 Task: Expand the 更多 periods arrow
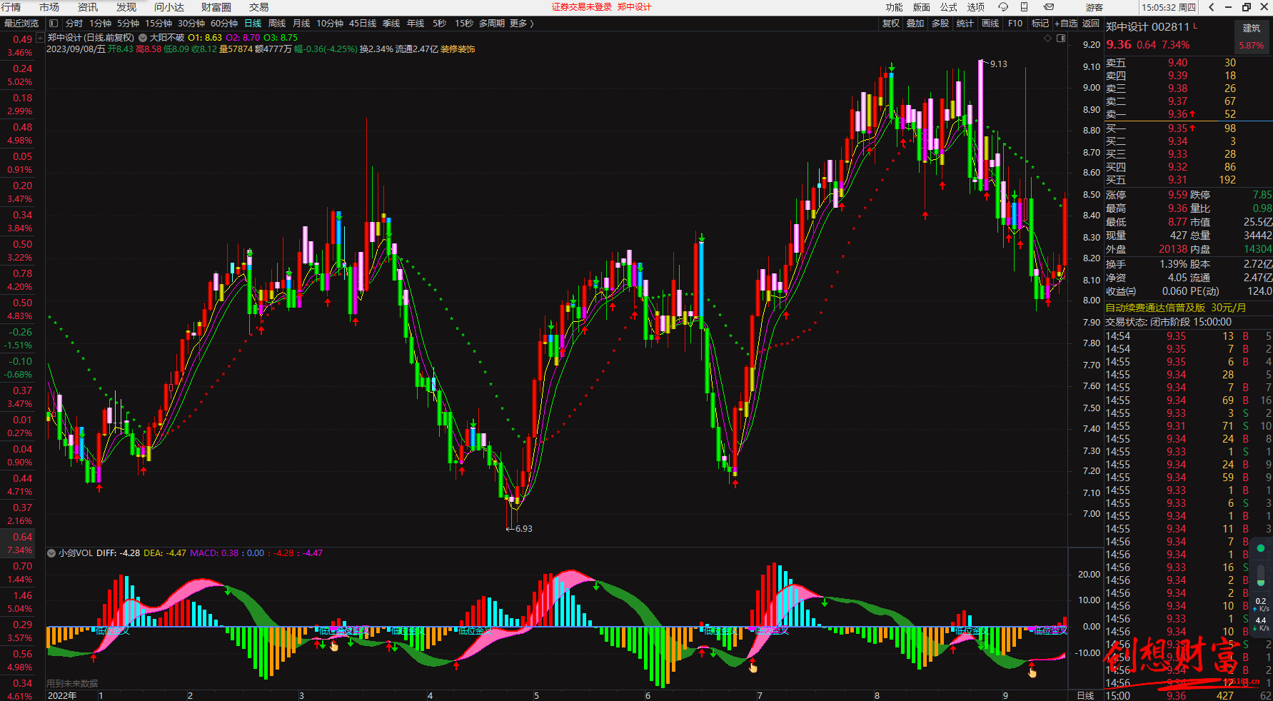(x=531, y=24)
